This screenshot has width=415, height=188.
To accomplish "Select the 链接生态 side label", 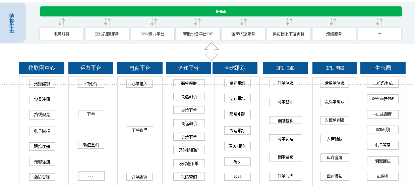I will click(x=12, y=23).
